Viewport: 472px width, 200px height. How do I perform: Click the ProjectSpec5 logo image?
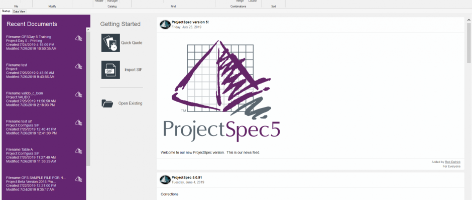(222, 91)
